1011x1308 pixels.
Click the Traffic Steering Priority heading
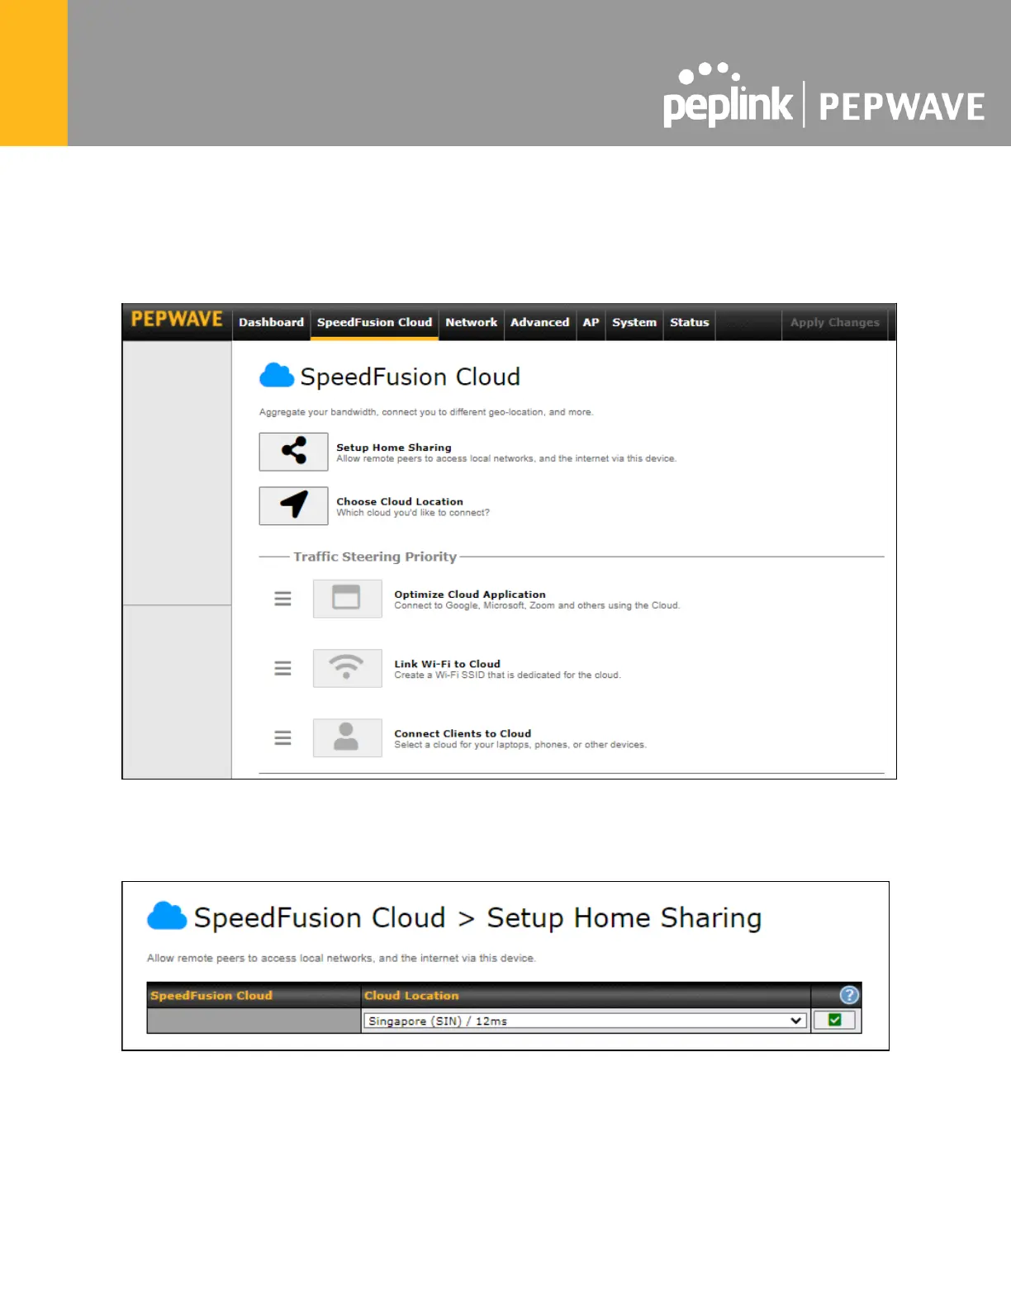[375, 557]
